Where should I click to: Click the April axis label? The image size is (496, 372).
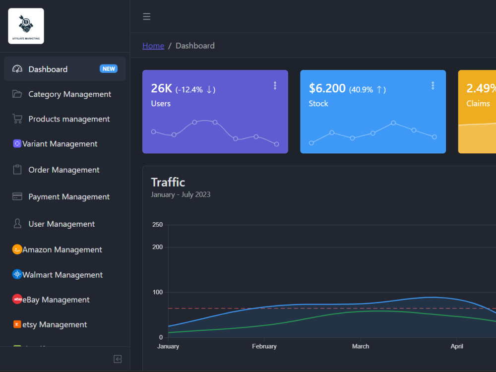click(x=457, y=346)
